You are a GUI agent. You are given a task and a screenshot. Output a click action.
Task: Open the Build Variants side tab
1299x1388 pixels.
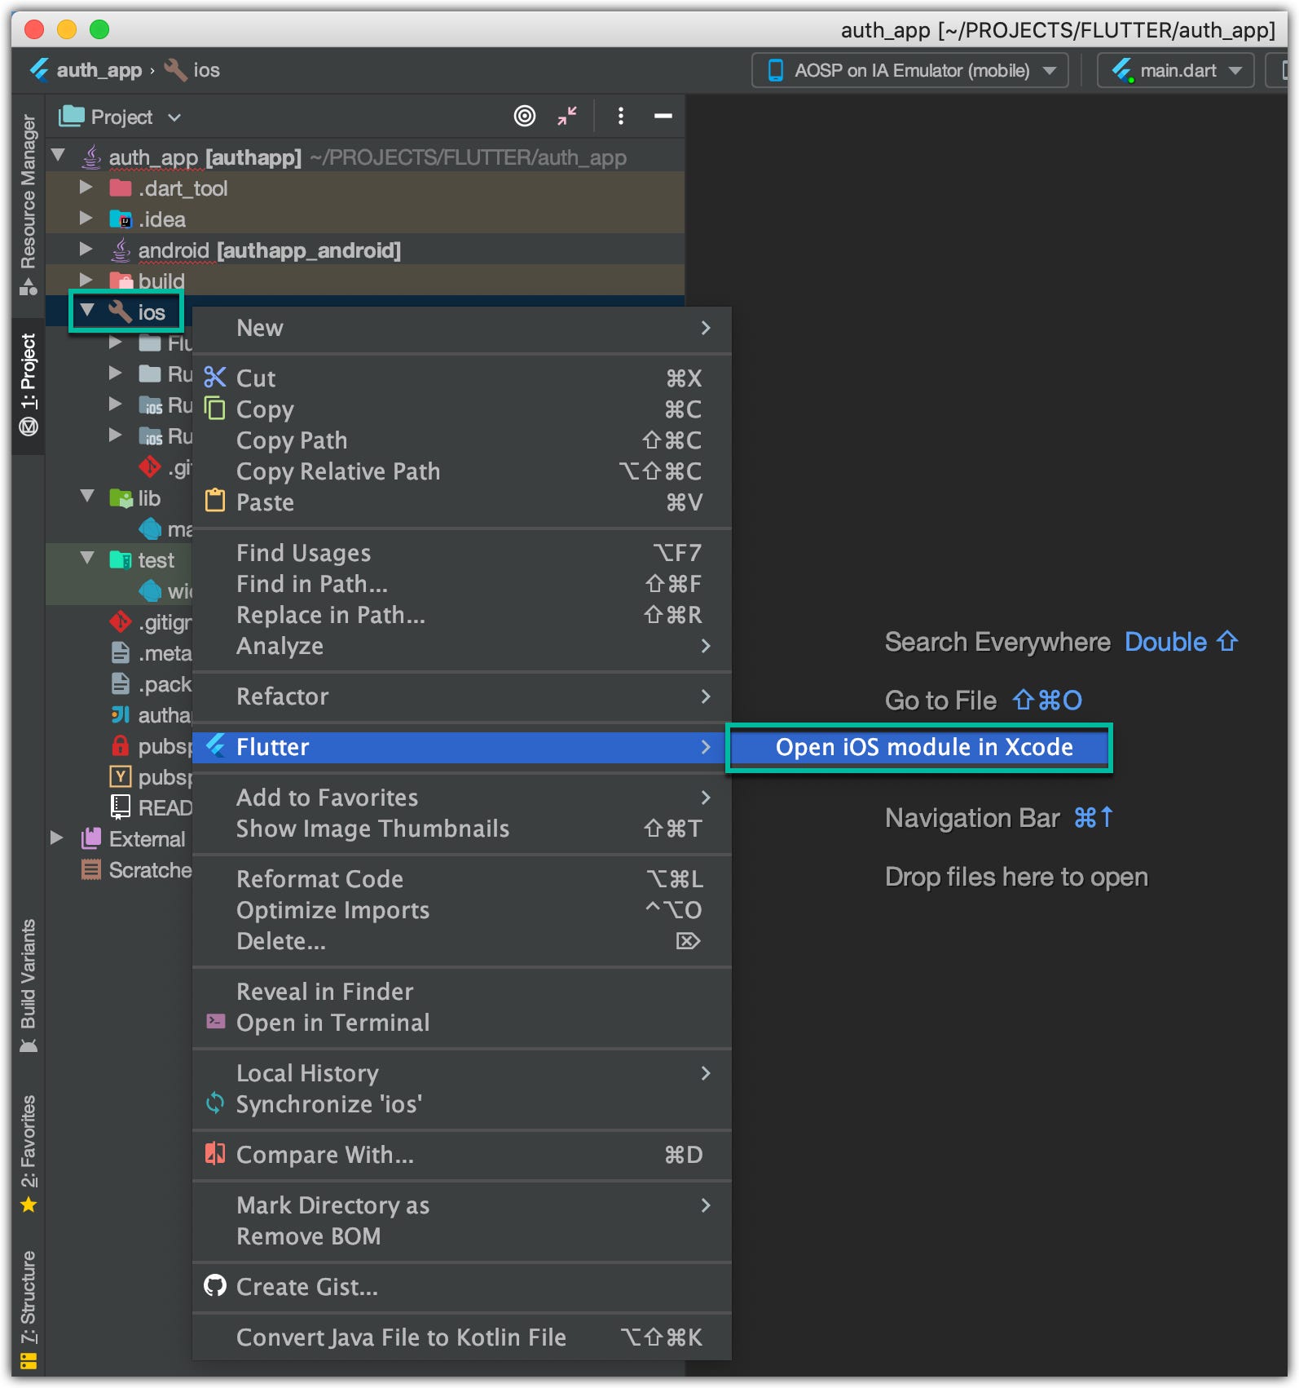tap(29, 985)
